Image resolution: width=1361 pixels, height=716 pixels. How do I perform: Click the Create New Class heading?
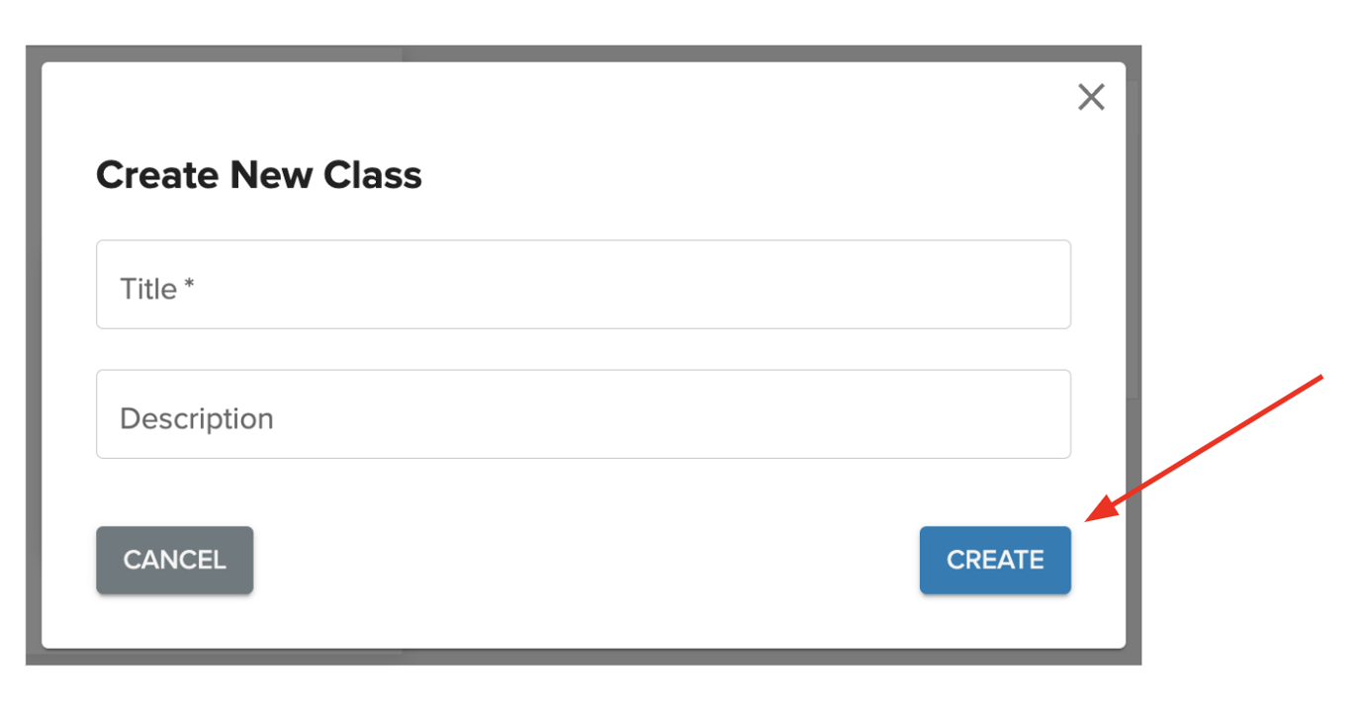point(258,174)
